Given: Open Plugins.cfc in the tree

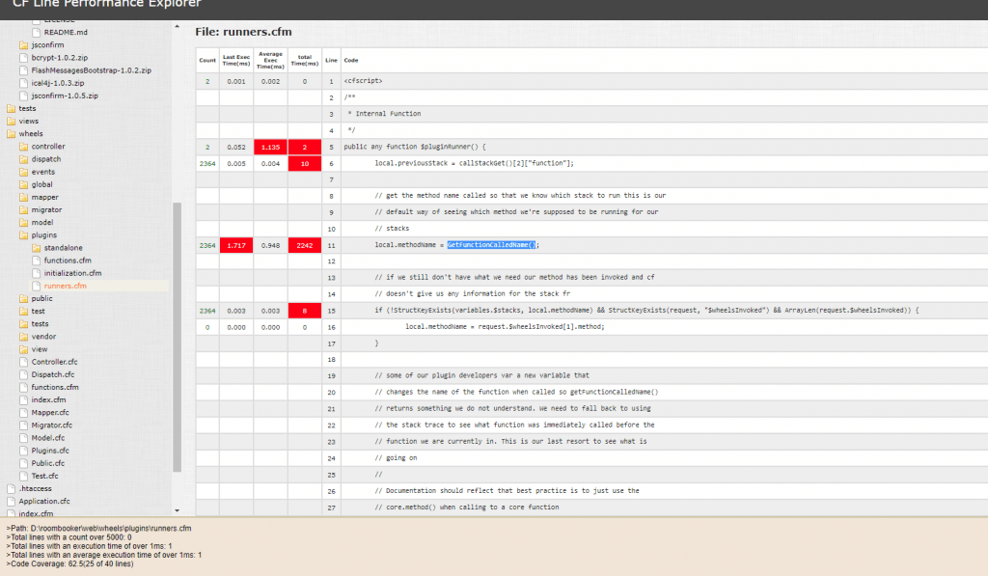Looking at the screenshot, I should [50, 451].
